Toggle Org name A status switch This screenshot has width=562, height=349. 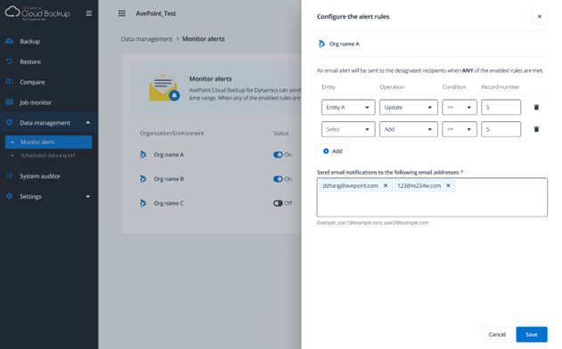pos(278,155)
